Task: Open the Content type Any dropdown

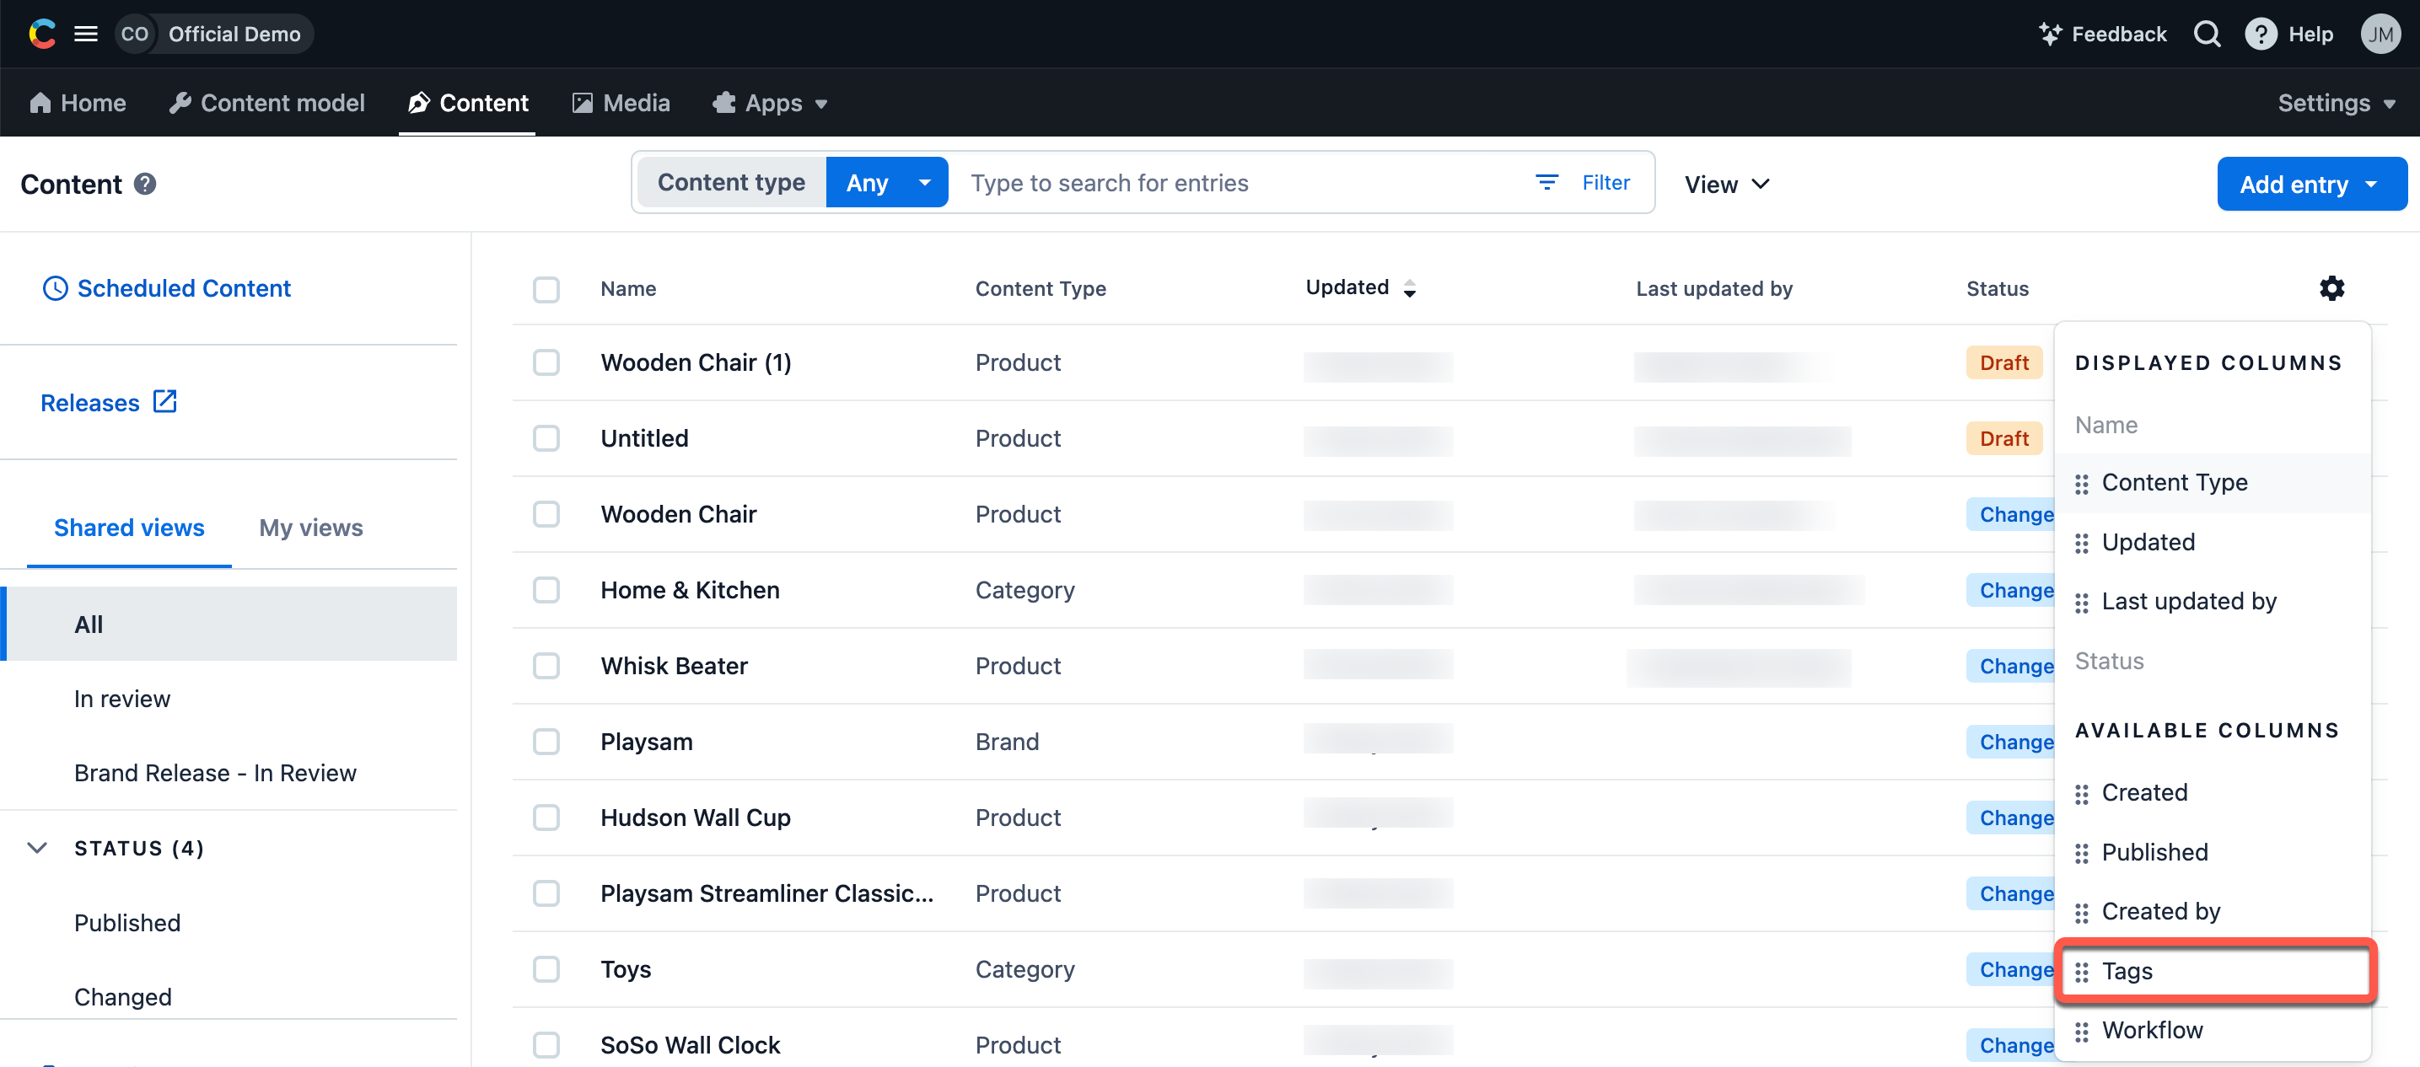Action: coord(887,182)
